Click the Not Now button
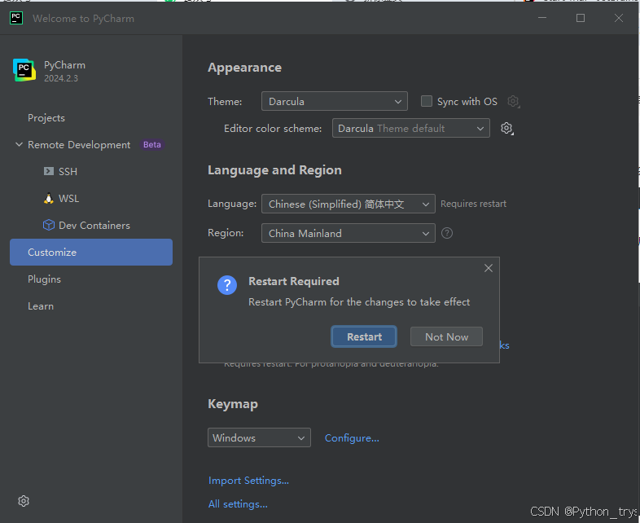 pyautogui.click(x=446, y=336)
